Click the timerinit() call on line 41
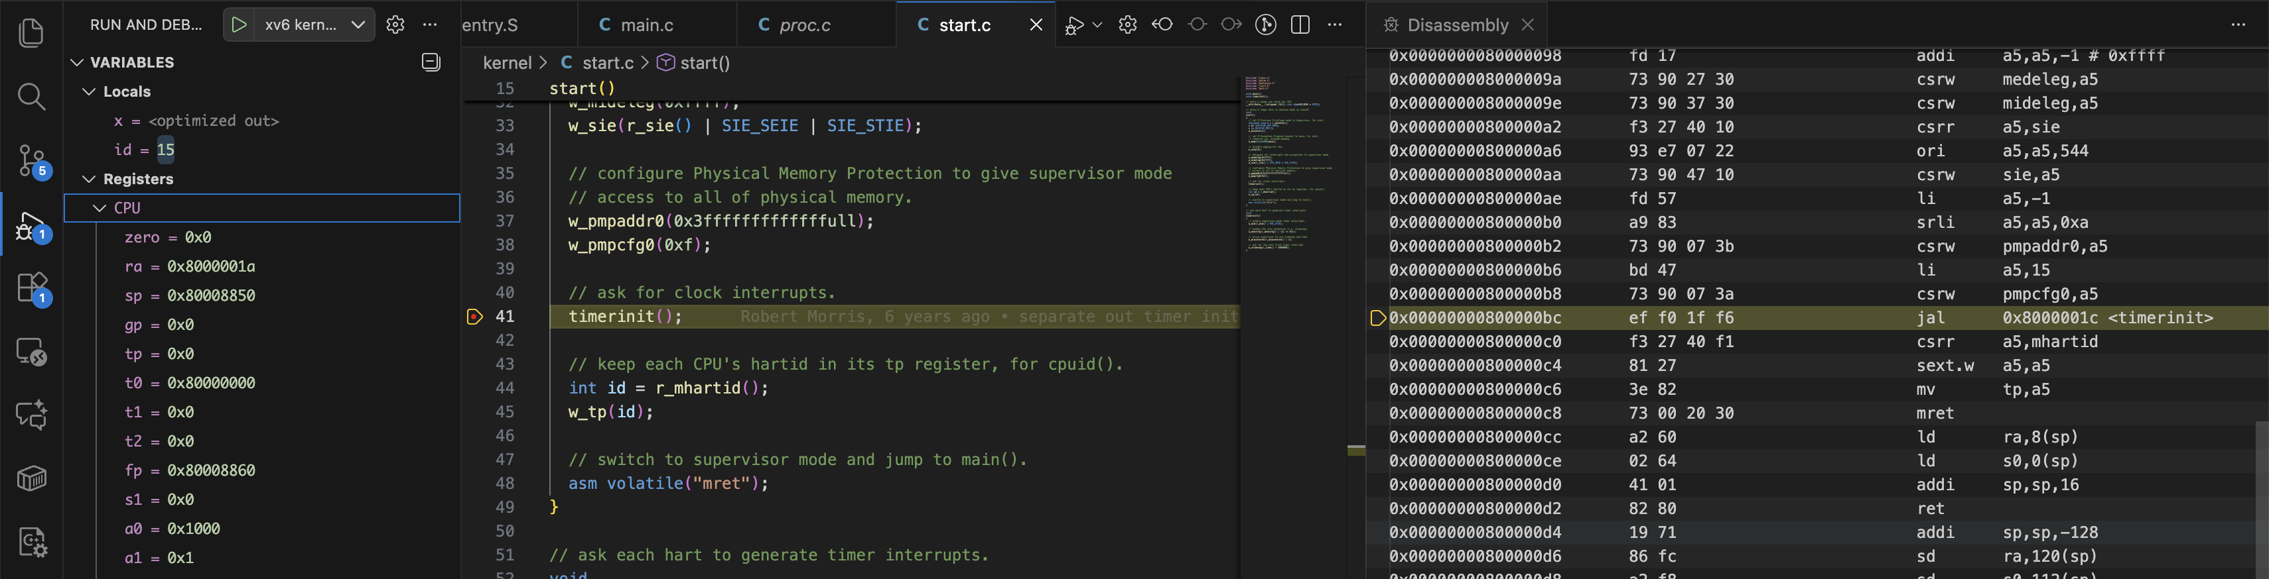 pos(624,316)
